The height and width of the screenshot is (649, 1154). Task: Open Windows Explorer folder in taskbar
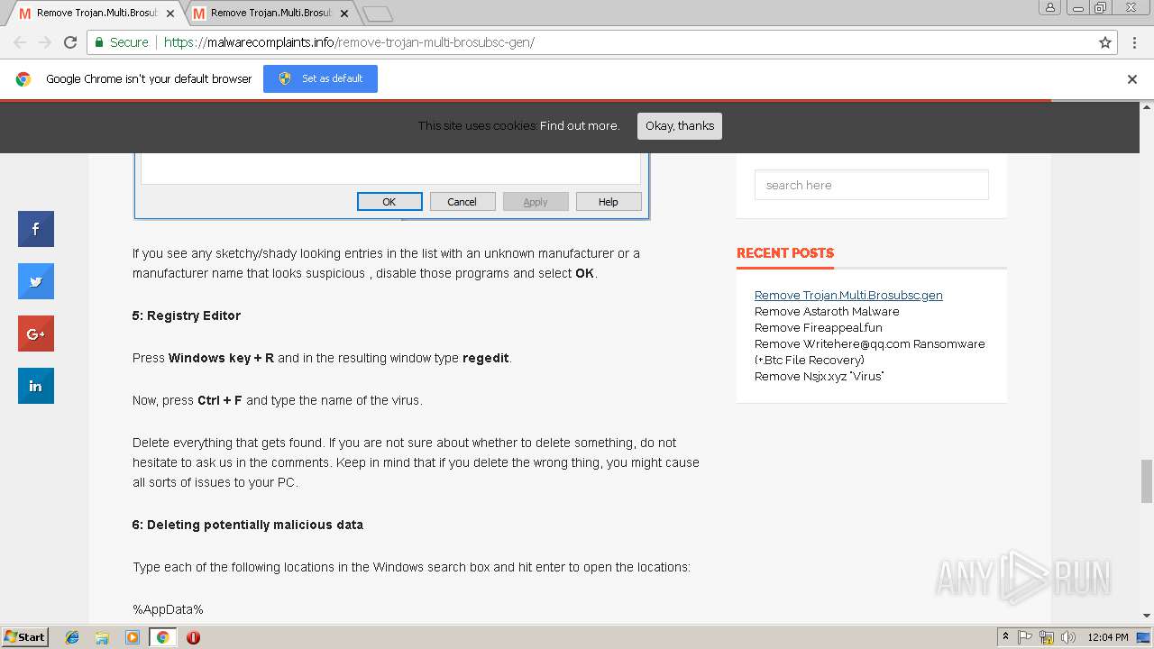tap(102, 637)
